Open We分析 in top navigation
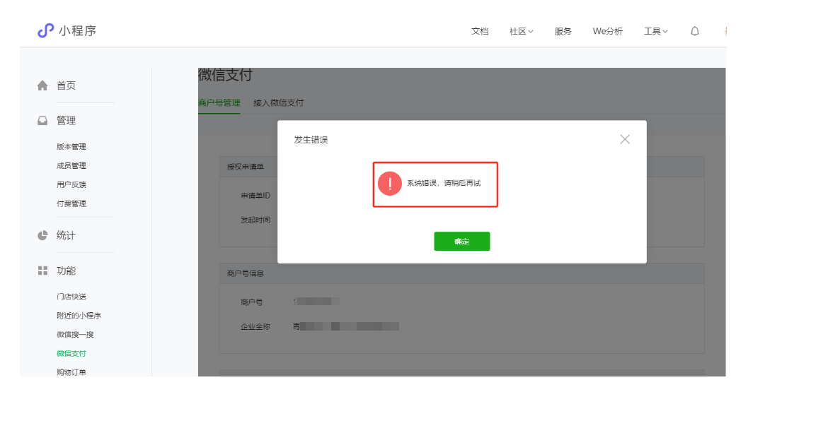The width and height of the screenshot is (835, 433). pos(608,31)
